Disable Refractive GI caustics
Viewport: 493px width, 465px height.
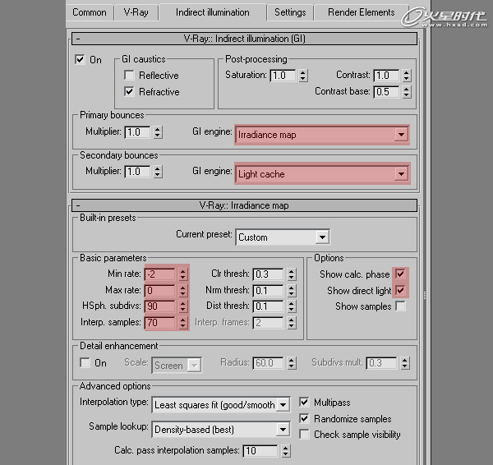click(x=129, y=91)
